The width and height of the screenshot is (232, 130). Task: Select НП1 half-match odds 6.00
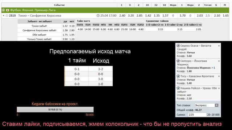pyautogui.click(x=103, y=29)
